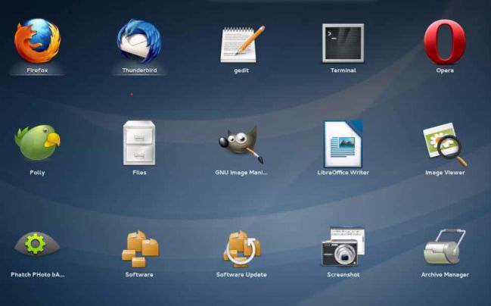This screenshot has height=306, width=491.
Task: Open the Screenshot camera icon
Action: click(343, 247)
